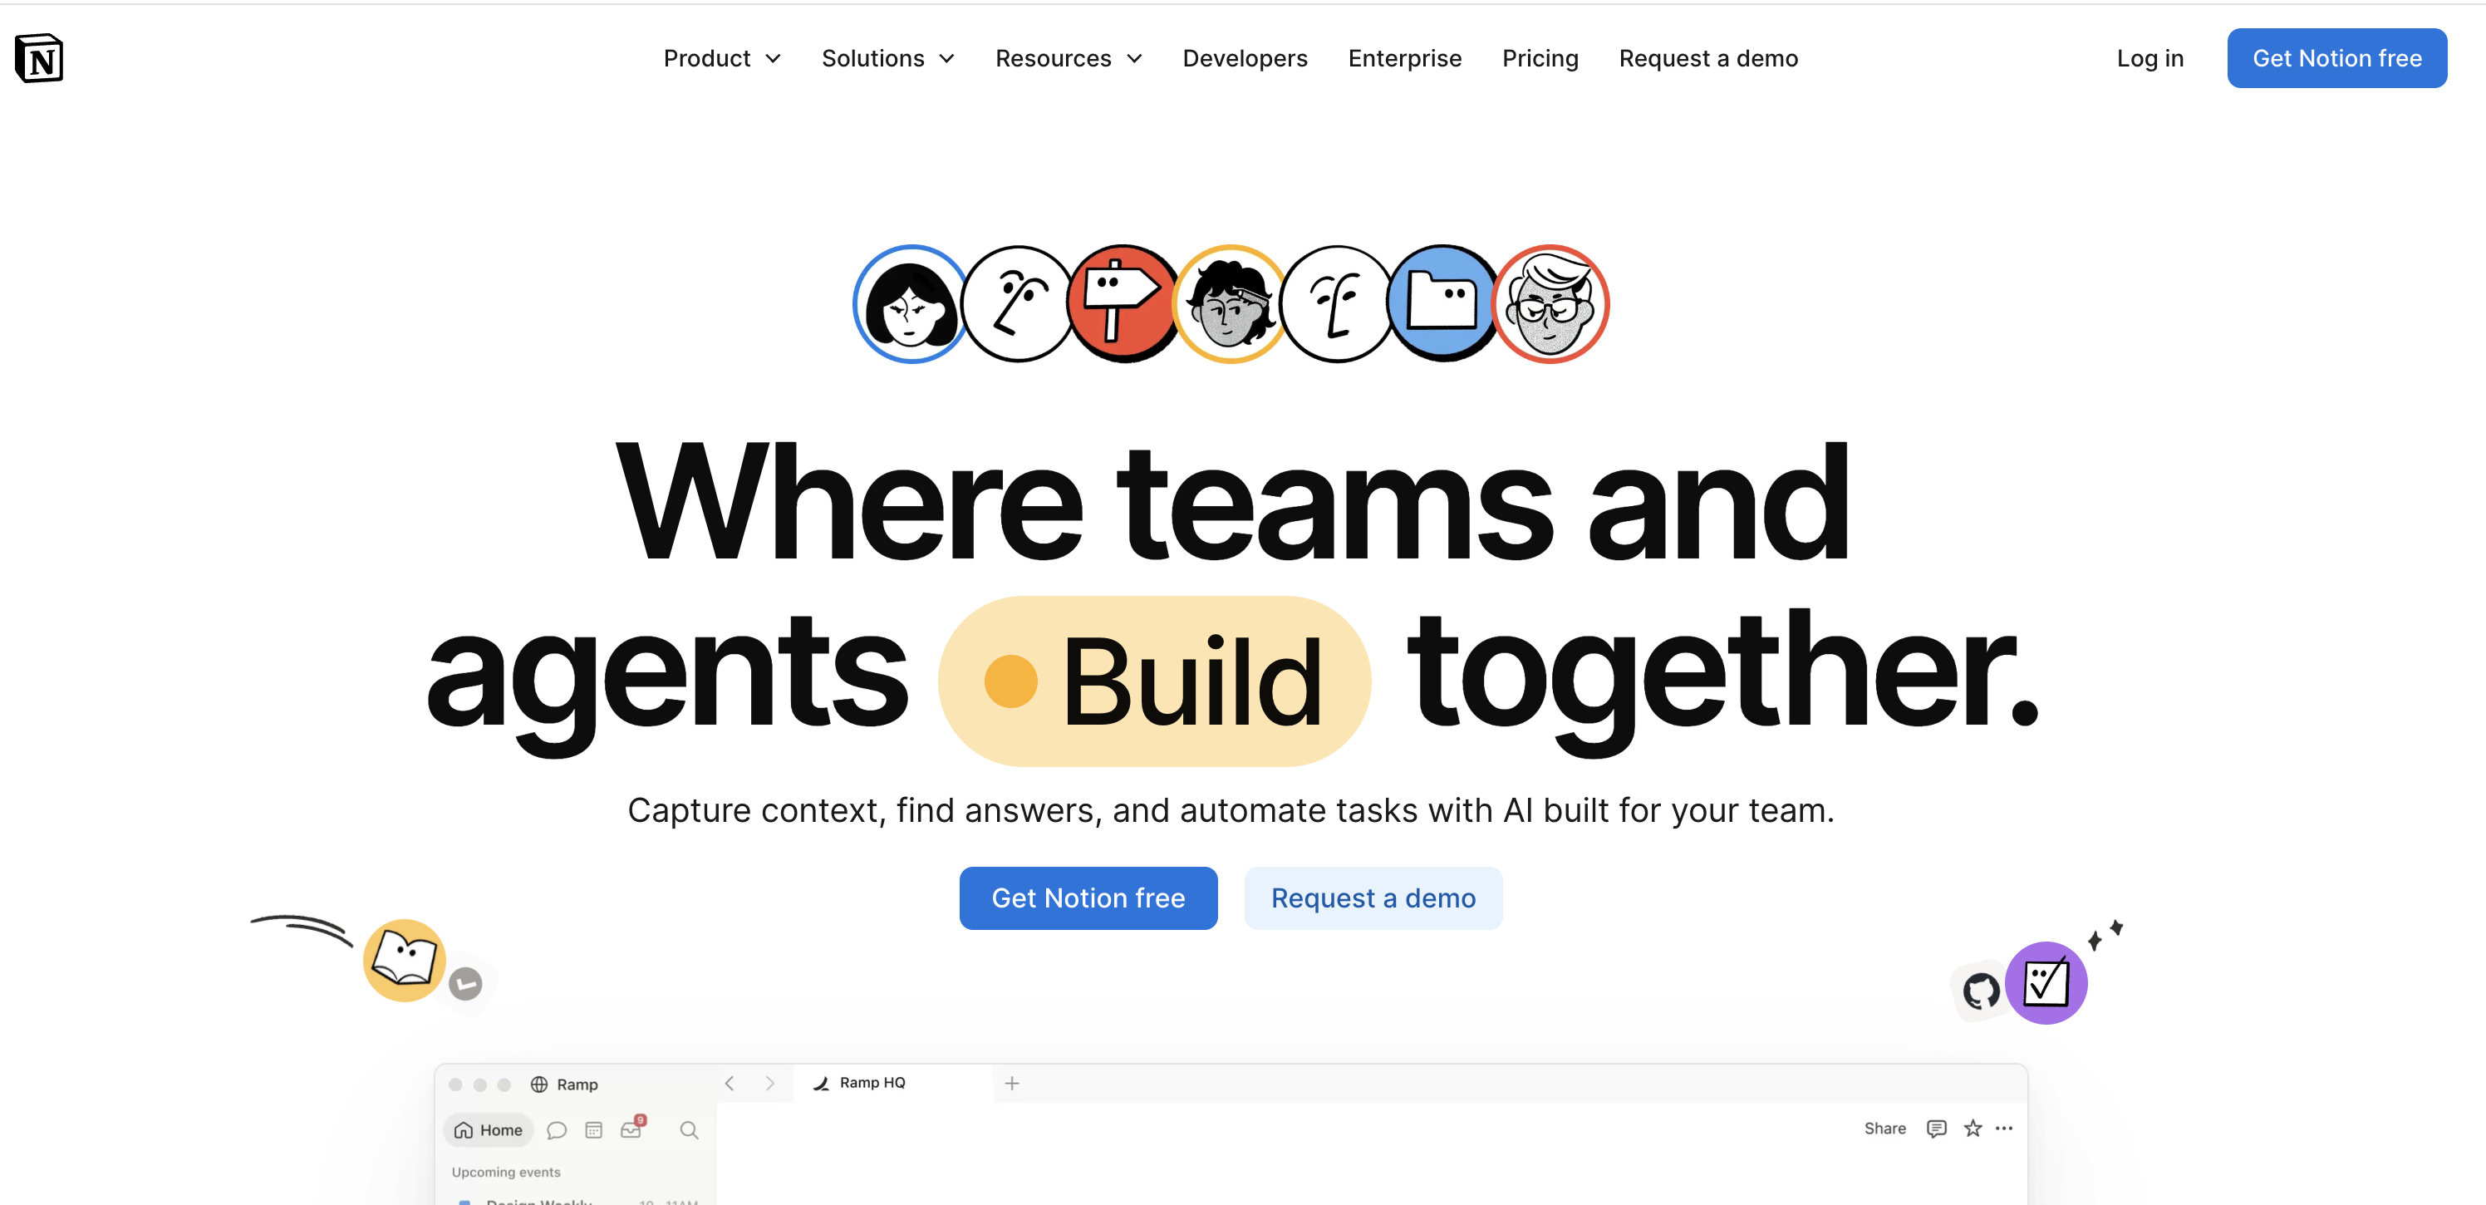This screenshot has width=2486, height=1205.
Task: Favorite the page with the star icon
Action: click(x=1973, y=1129)
